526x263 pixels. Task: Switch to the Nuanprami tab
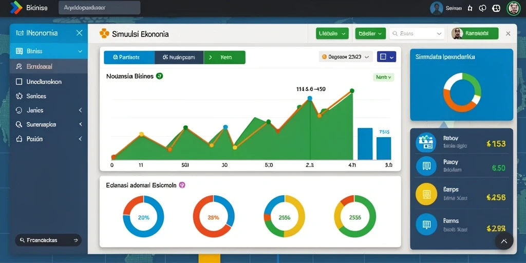click(x=179, y=58)
